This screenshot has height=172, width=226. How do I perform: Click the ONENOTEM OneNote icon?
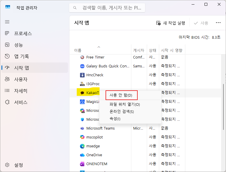(x=82, y=164)
